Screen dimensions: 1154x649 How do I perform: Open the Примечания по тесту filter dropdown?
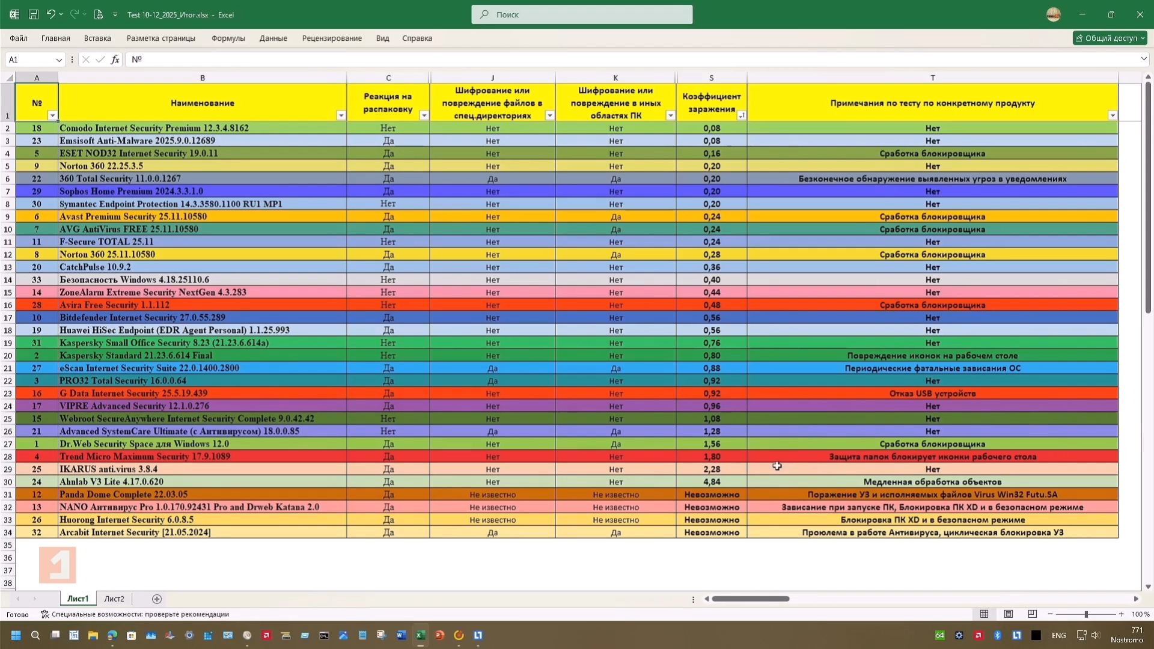coord(1113,115)
